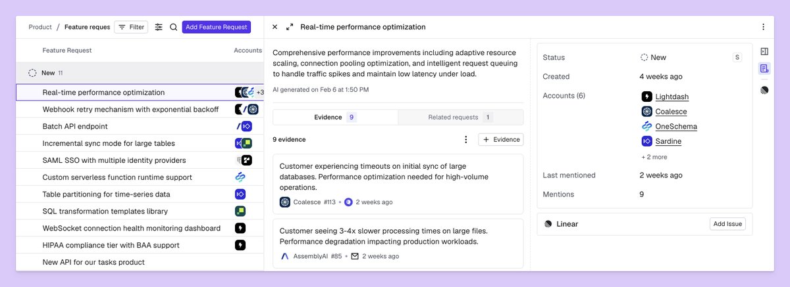Toggle the side panel layout icon
Screen dimensions: 790x287
764,51
